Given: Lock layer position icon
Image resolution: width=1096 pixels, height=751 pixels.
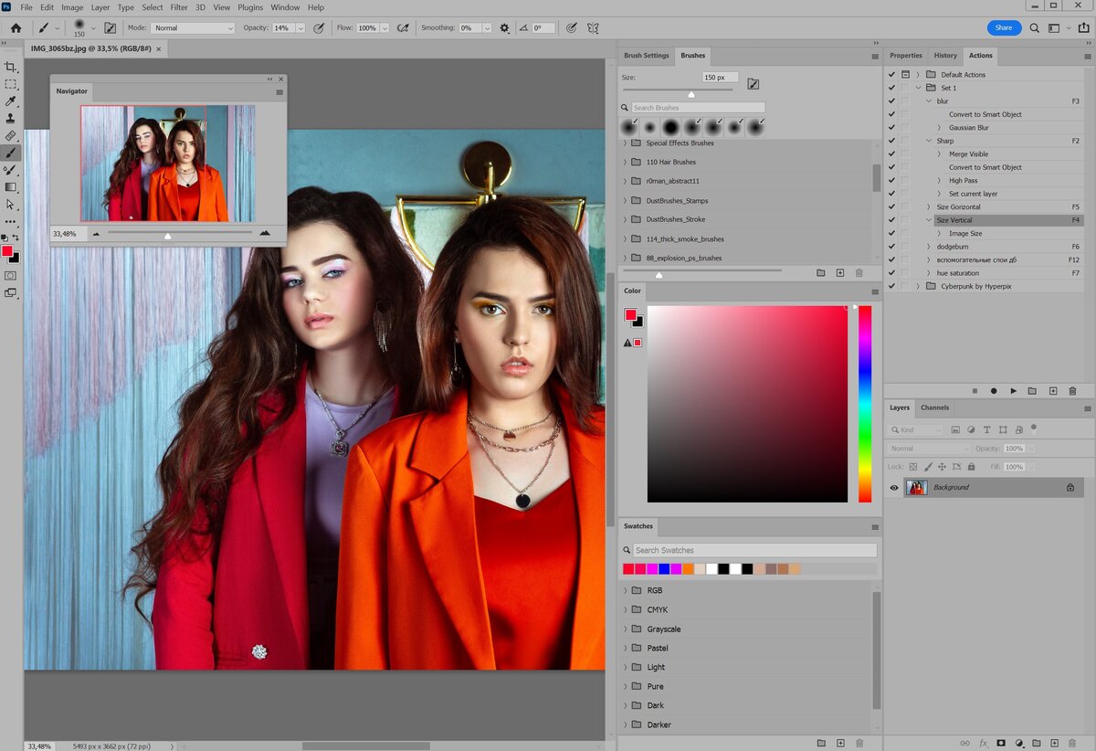Looking at the screenshot, I should click(942, 467).
